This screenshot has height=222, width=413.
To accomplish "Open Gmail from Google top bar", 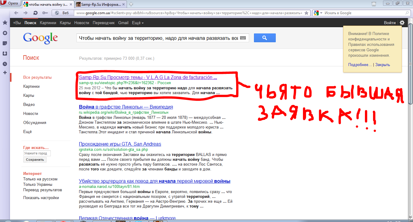I will point(123,23).
